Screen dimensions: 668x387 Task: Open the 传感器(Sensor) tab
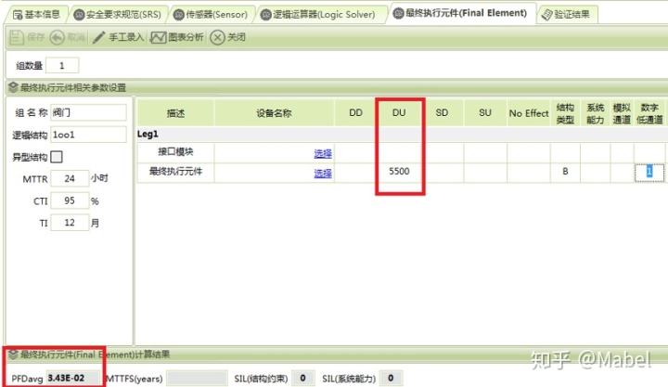coord(211,15)
